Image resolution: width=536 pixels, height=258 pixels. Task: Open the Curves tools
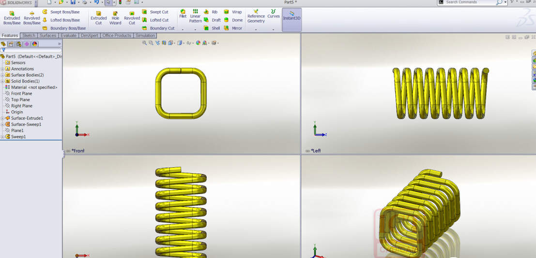coord(274,14)
